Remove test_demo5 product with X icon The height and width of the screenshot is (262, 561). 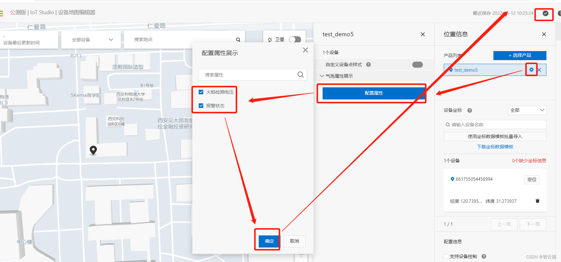[539, 70]
